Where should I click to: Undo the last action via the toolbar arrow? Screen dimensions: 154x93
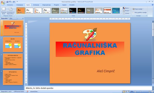click(x=10, y=2)
